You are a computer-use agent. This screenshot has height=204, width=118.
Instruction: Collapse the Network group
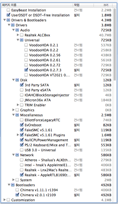click(x=13, y=155)
